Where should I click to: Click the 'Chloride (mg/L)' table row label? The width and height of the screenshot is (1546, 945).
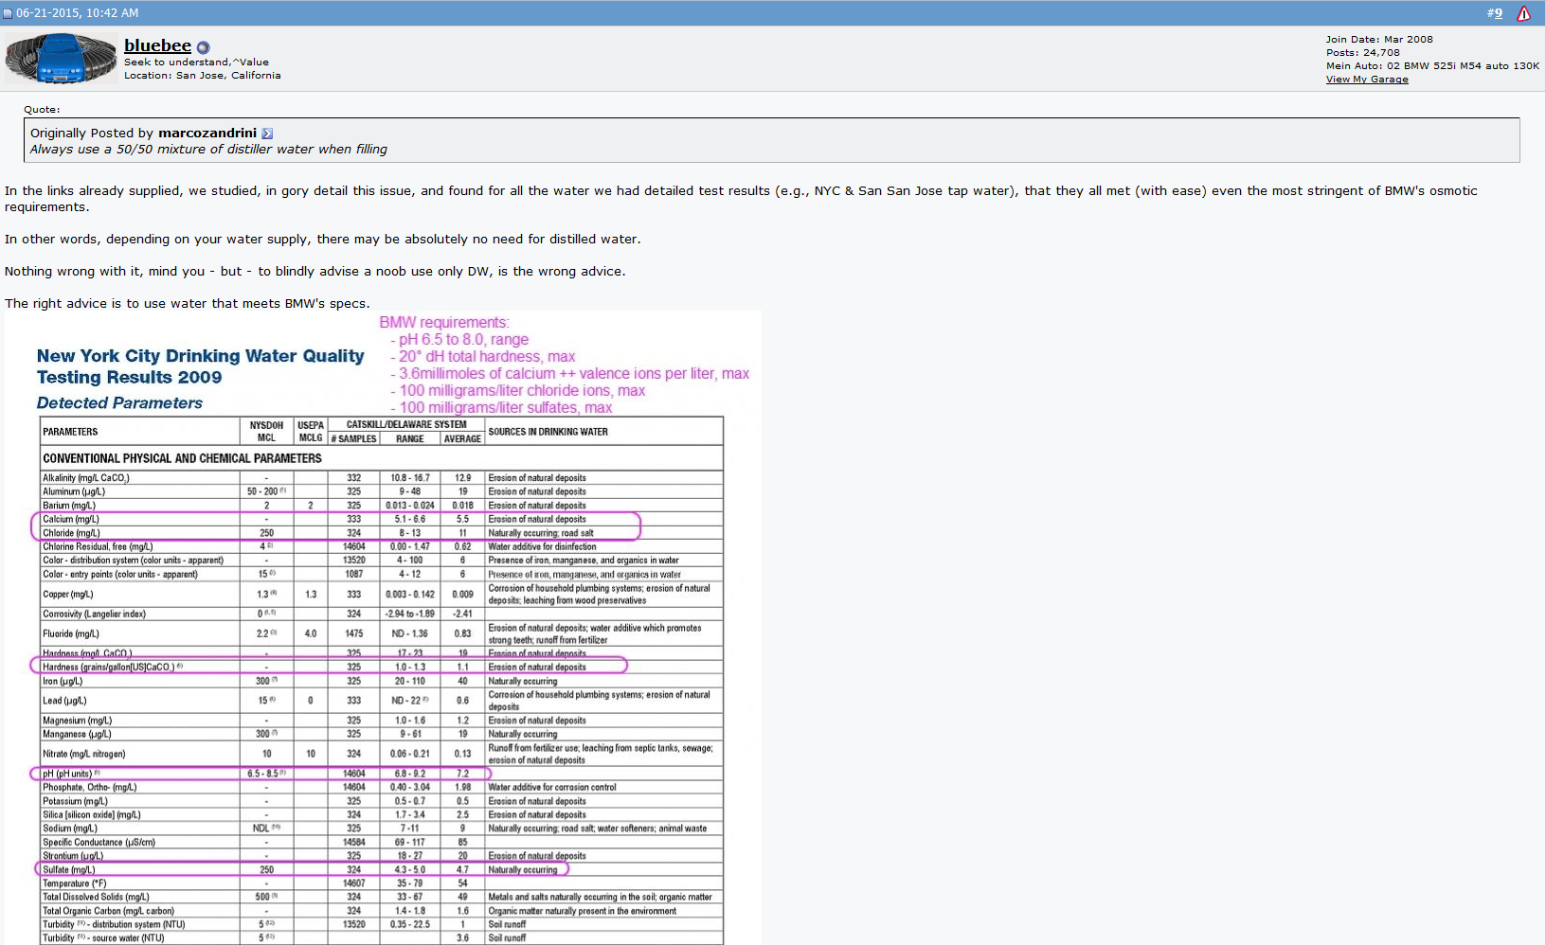(71, 533)
